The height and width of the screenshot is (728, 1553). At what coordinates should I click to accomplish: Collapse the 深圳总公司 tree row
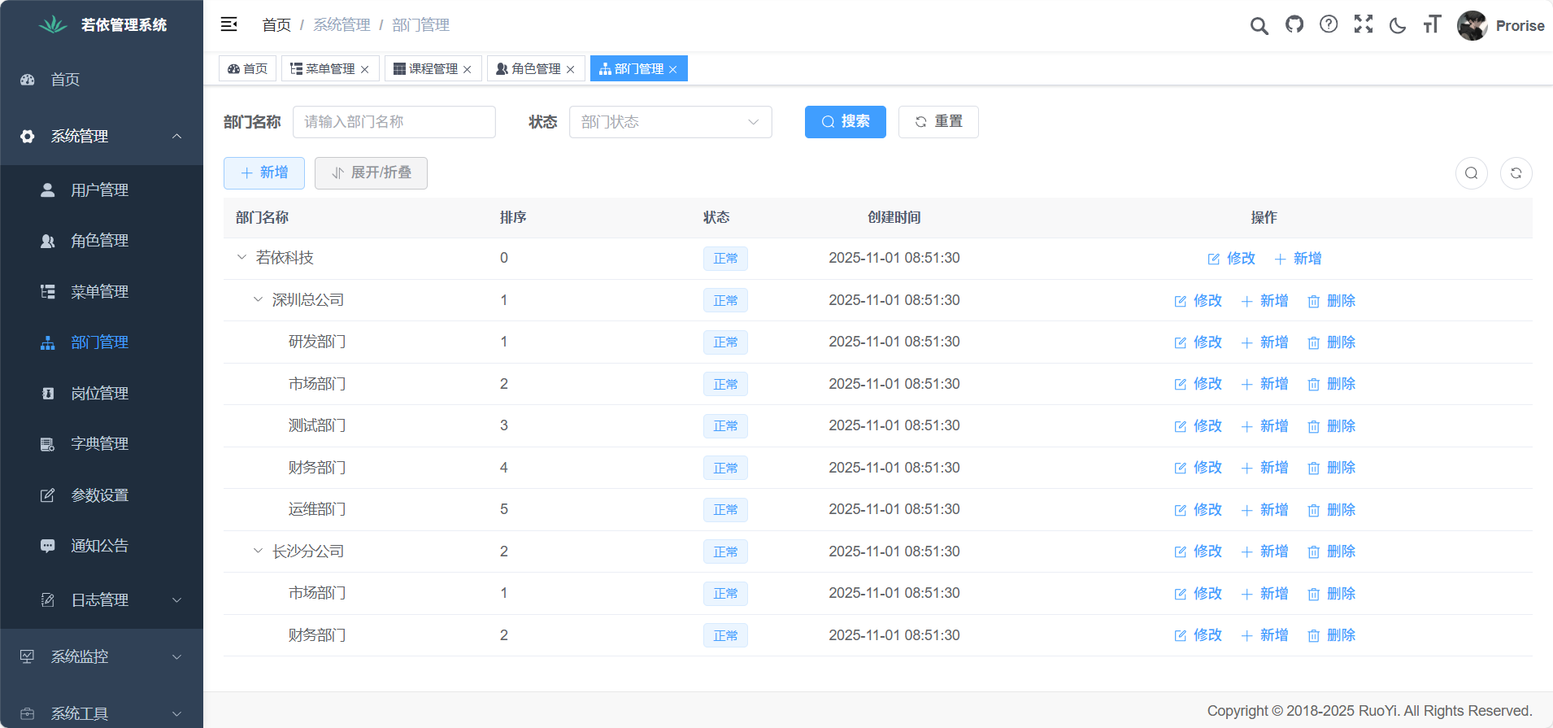click(258, 300)
